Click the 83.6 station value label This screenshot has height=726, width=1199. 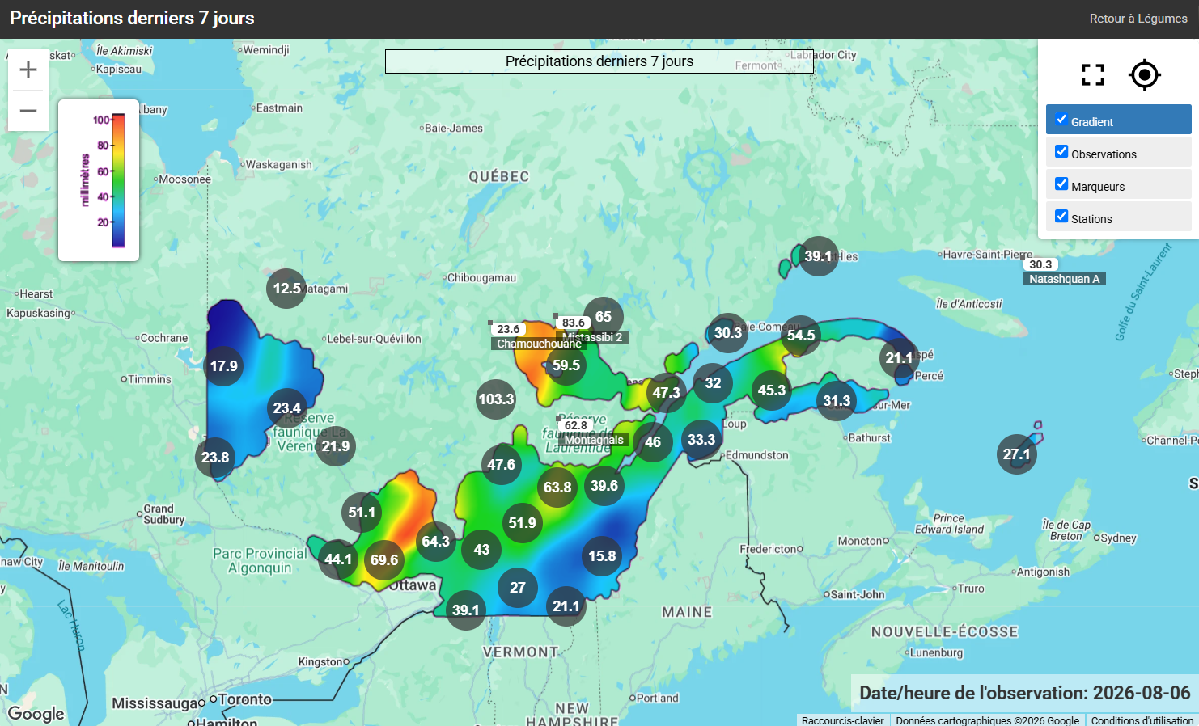[574, 323]
